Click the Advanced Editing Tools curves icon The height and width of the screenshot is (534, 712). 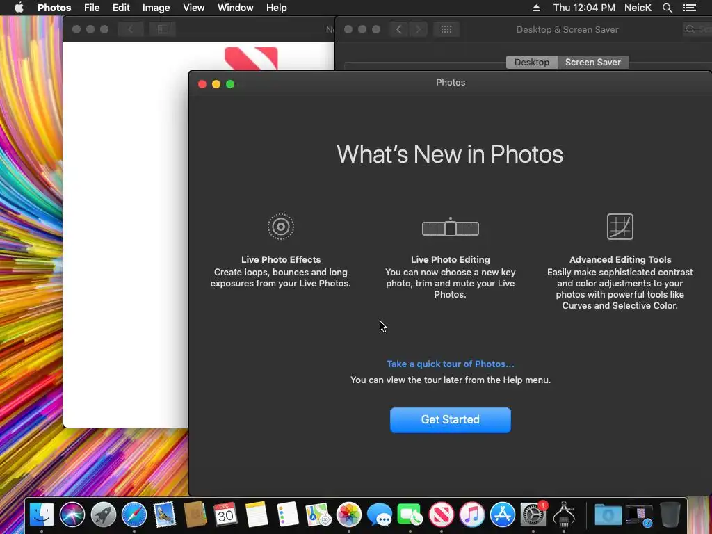(x=620, y=227)
